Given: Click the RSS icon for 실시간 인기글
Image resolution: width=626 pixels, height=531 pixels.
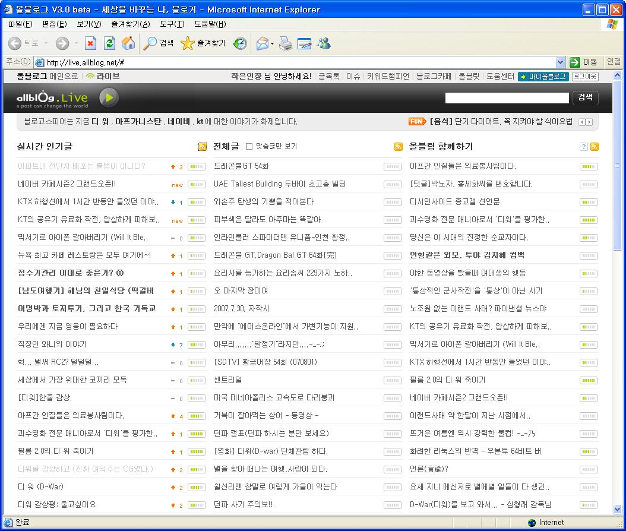Looking at the screenshot, I should (203, 147).
